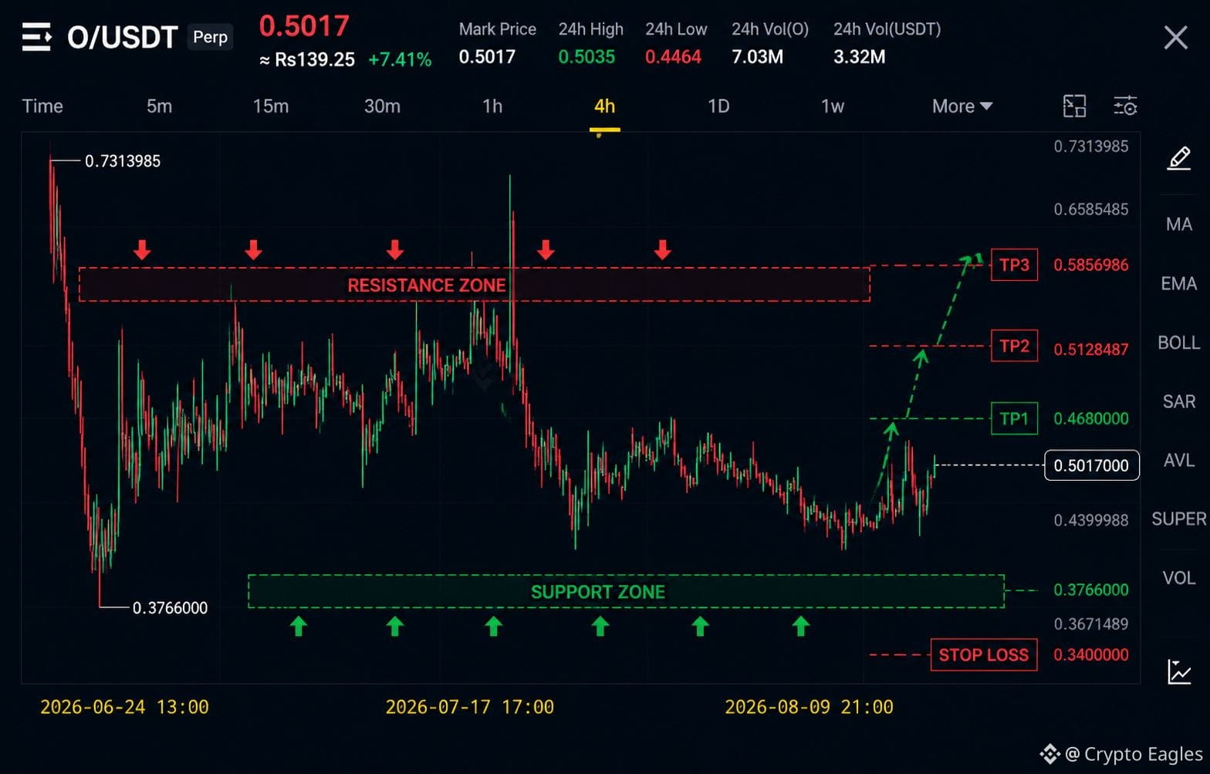The width and height of the screenshot is (1210, 774).
Task: Click the 24h Vol(USDT) value 3.32M
Action: tap(859, 57)
